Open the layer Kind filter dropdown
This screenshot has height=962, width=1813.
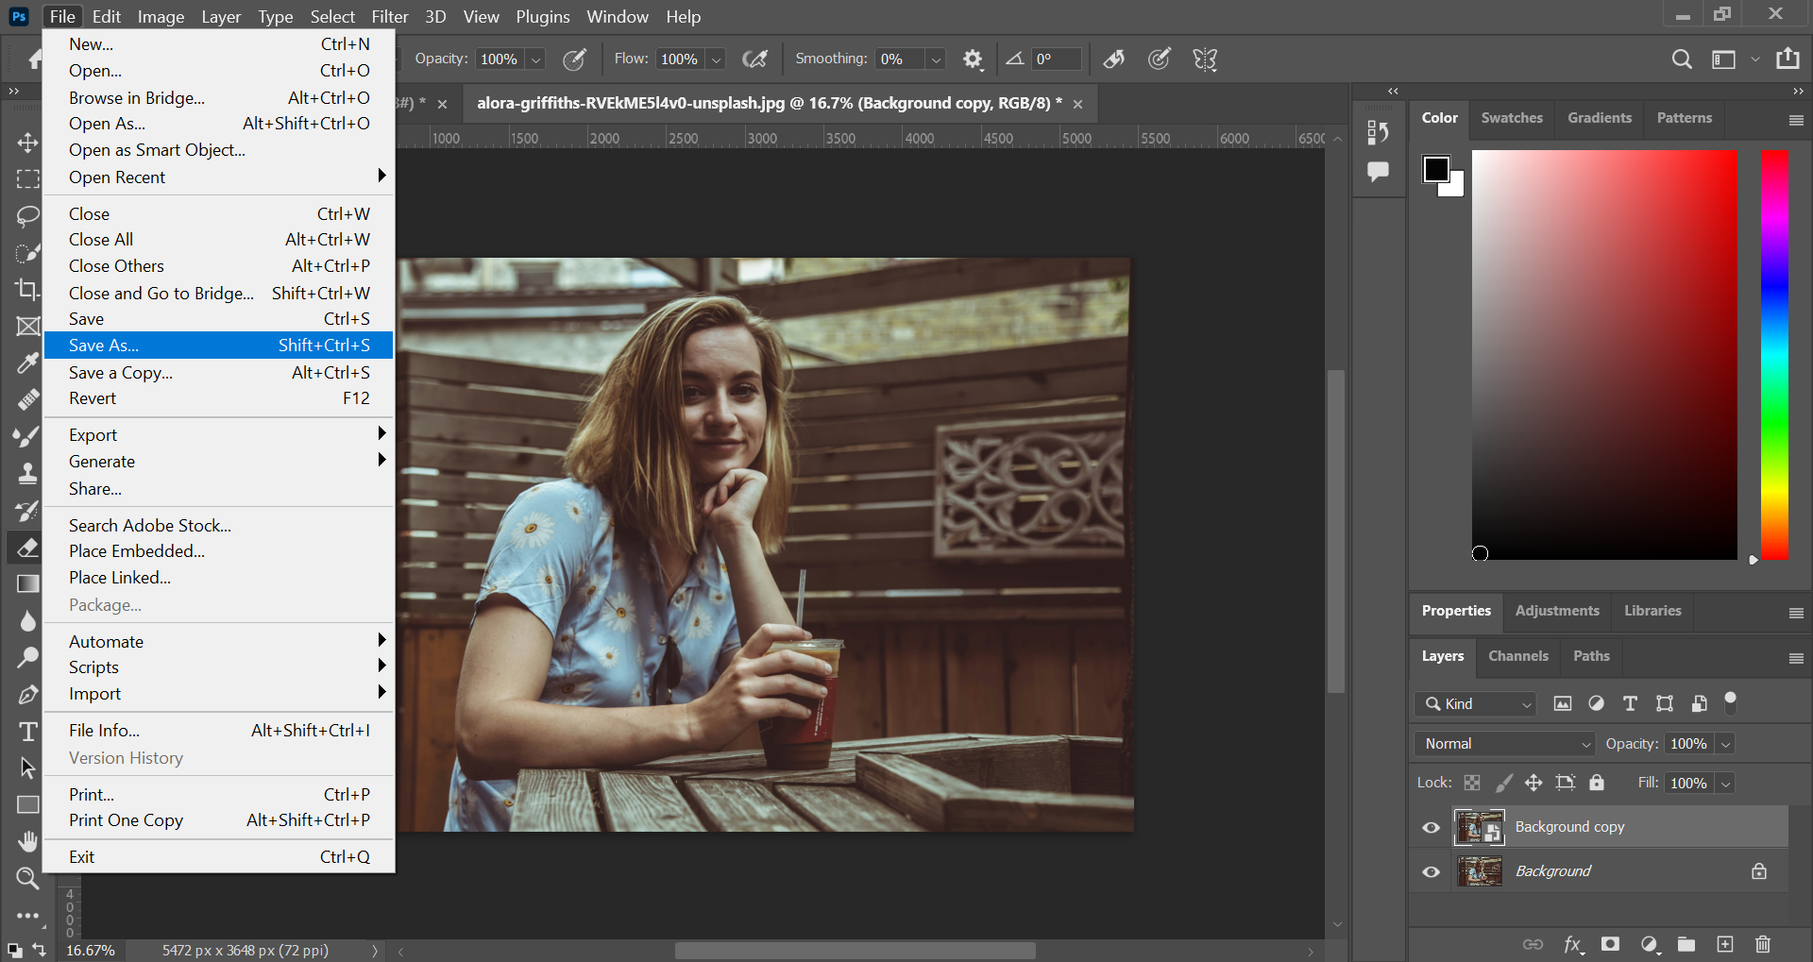[1477, 704]
